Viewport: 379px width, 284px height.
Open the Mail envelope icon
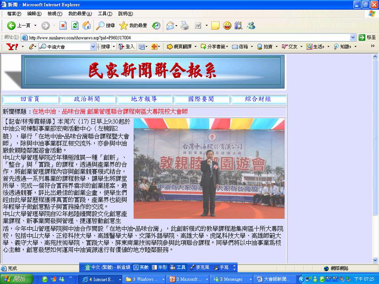(x=170, y=25)
